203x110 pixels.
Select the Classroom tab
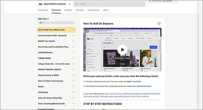pos(56,10)
